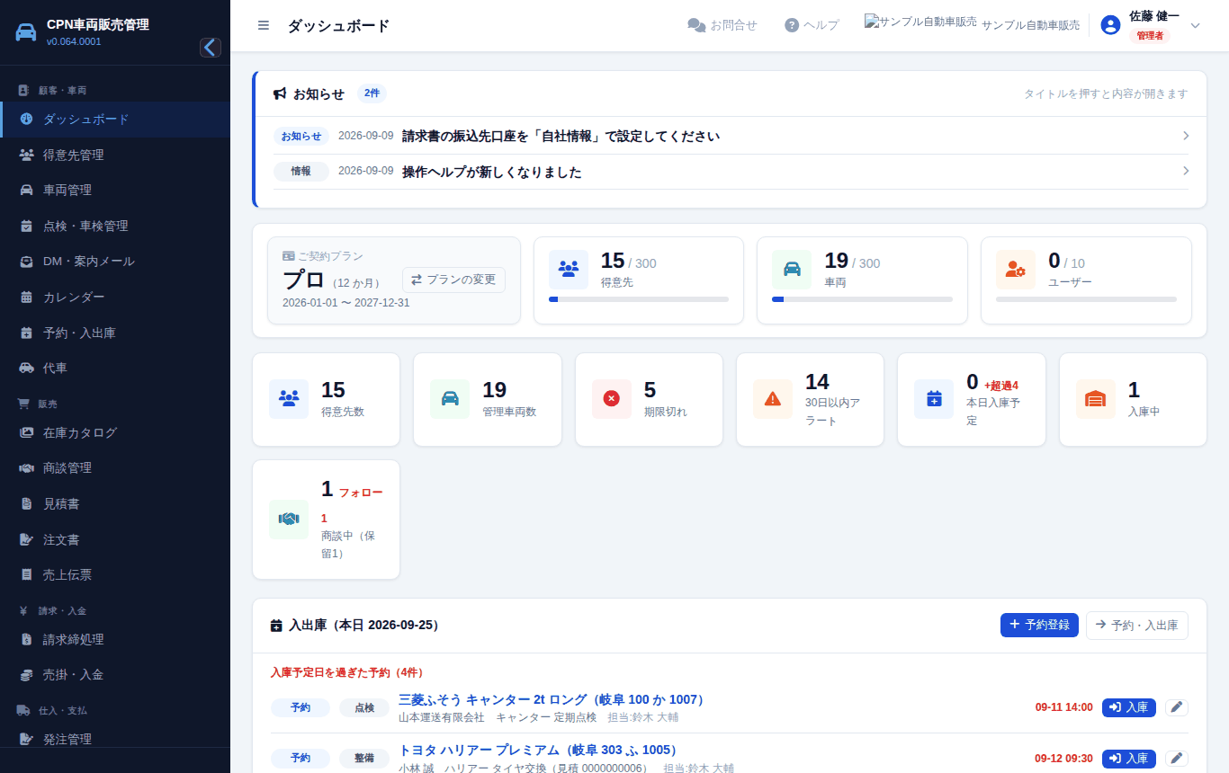Click 入庫 button for トヨタ ハリアー row
1229x773 pixels.
coord(1129,759)
